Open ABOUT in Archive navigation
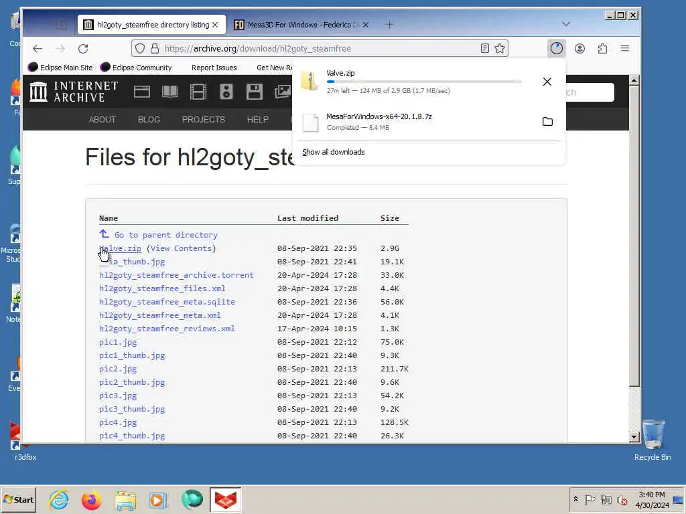The image size is (686, 514). pyautogui.click(x=102, y=119)
